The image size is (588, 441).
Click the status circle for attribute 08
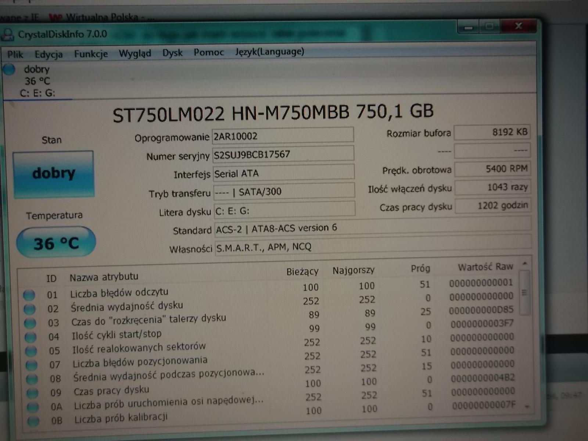pyautogui.click(x=32, y=379)
